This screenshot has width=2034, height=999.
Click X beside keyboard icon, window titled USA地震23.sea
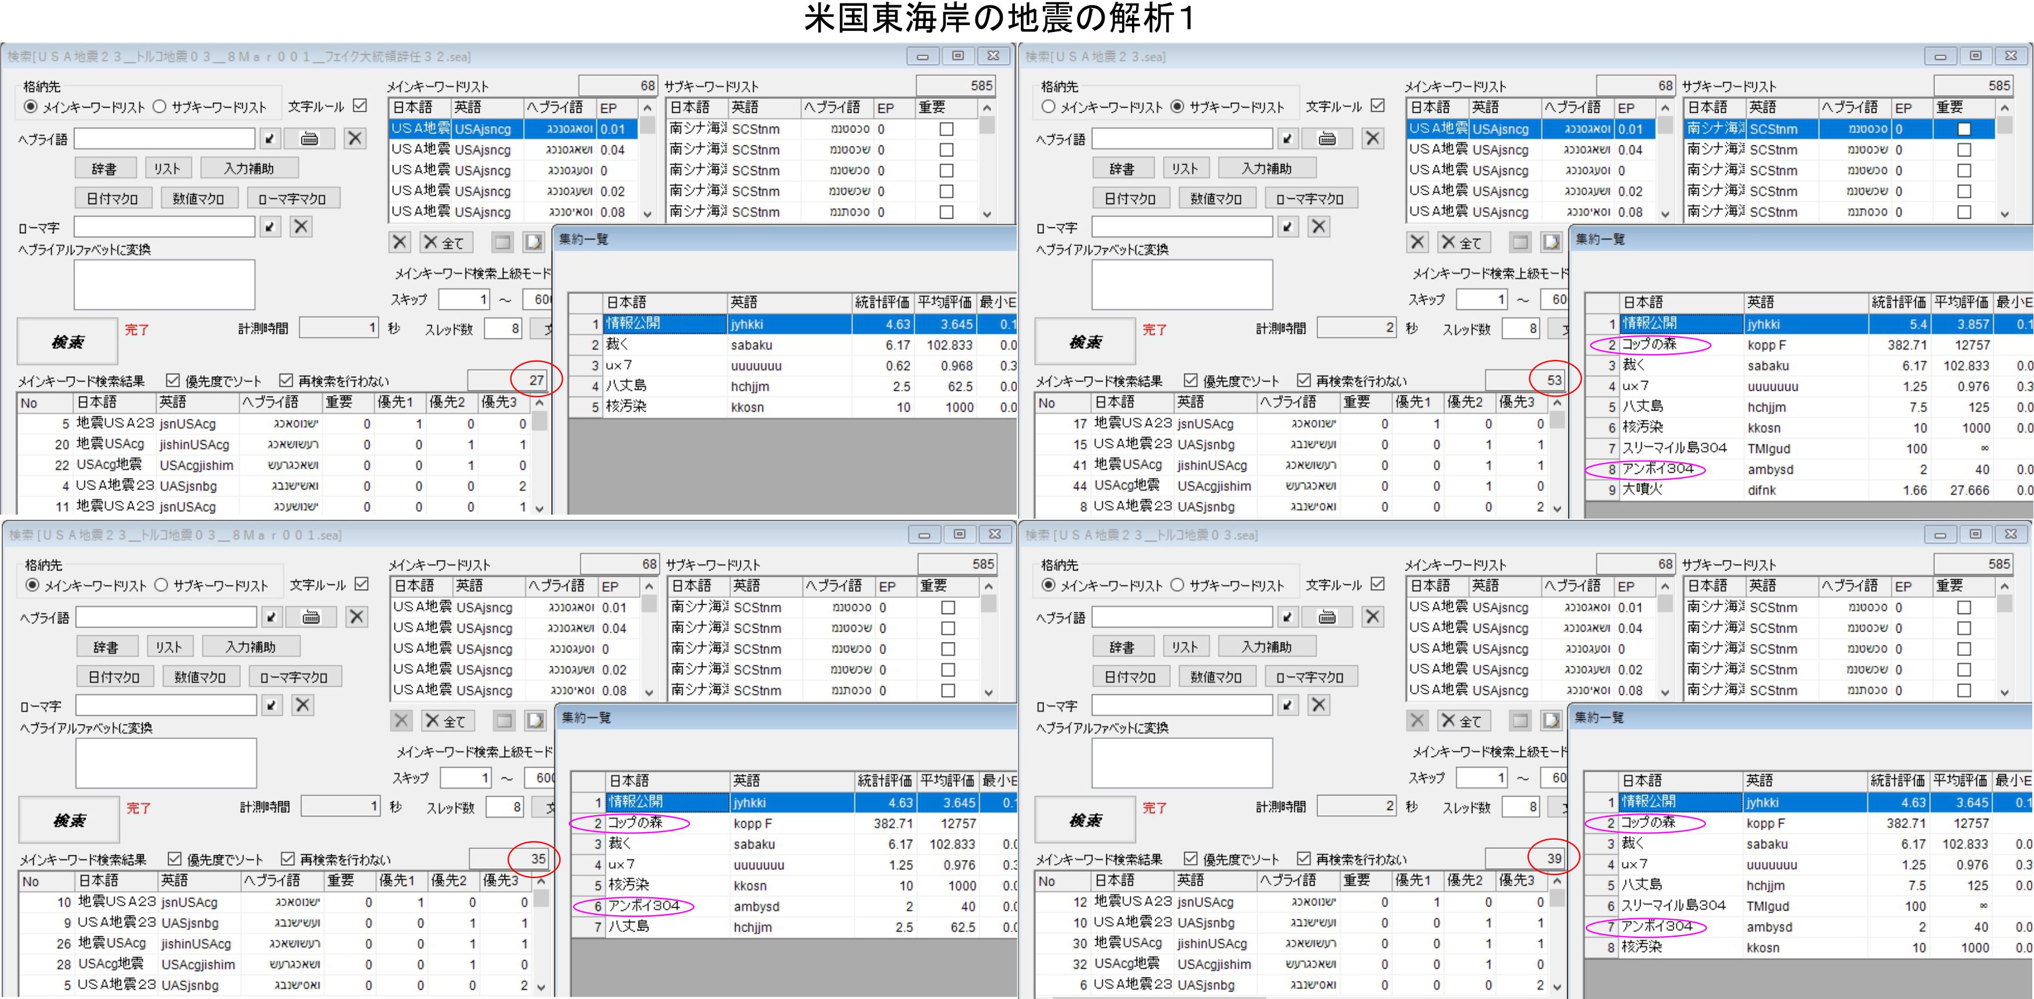[1373, 139]
